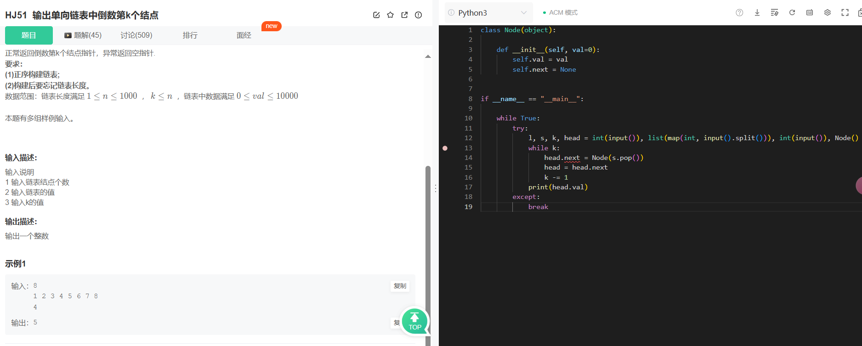Favorite the problem with the star icon
The width and height of the screenshot is (862, 346).
pyautogui.click(x=391, y=15)
